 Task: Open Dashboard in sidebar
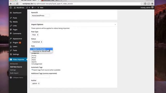click(x=17, y=13)
